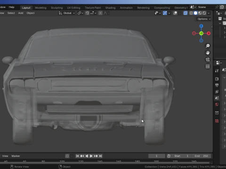Play the animation forward
Image resolution: width=226 pixels, height=169 pixels.
coord(91,156)
